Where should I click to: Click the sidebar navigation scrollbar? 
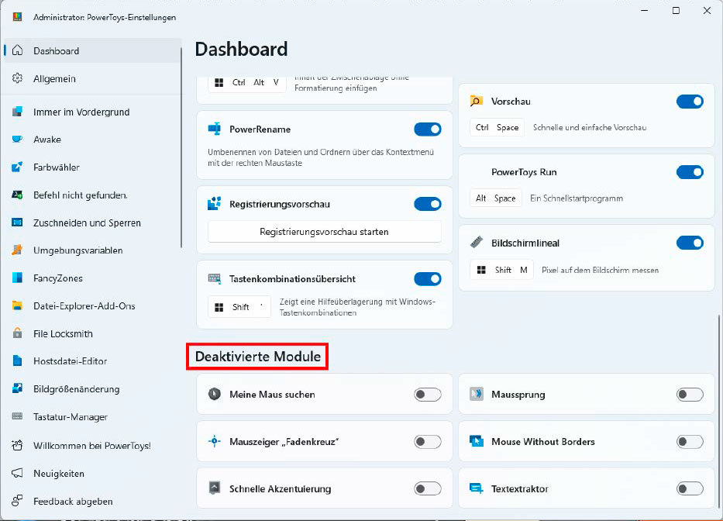(x=181, y=147)
